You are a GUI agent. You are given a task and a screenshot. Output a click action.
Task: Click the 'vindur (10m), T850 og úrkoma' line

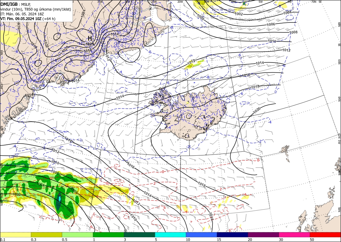pyautogui.click(x=35, y=9)
